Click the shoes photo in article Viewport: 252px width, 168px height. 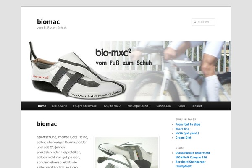[x=127, y=152]
